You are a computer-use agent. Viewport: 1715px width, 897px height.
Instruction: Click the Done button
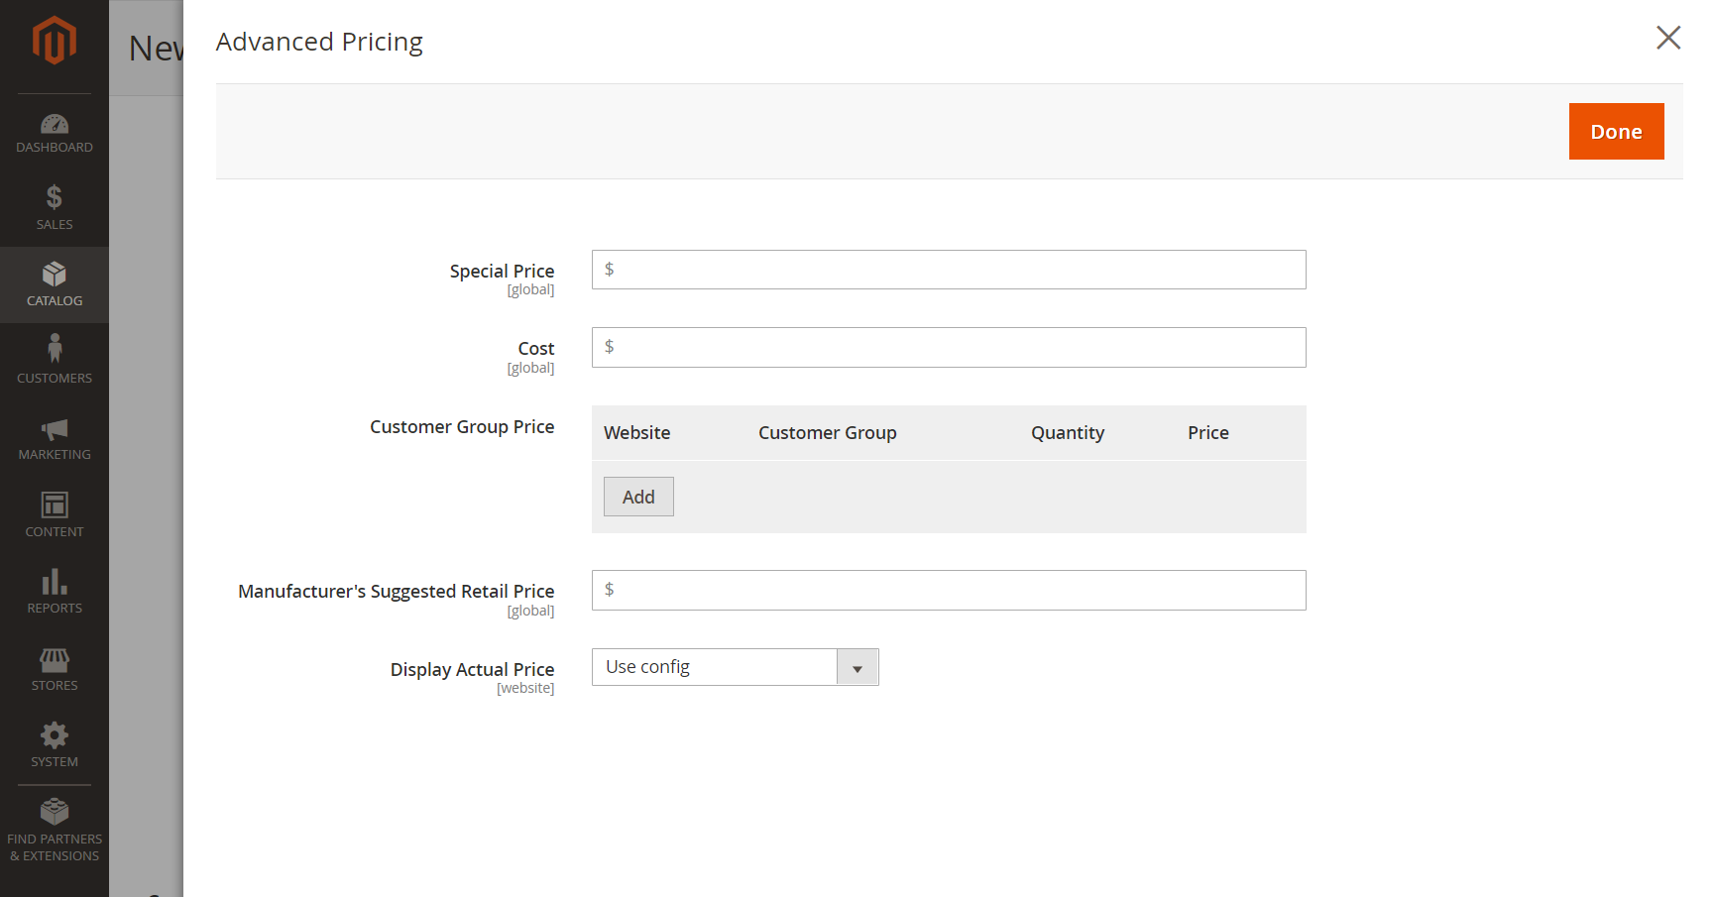click(1616, 131)
